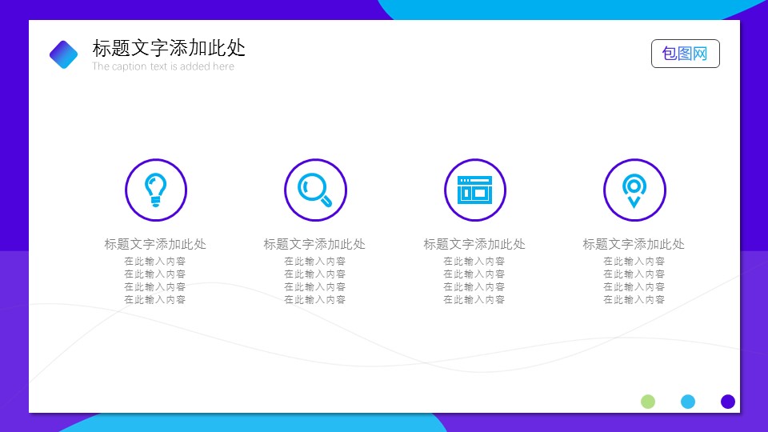Select first body line under browser heading
Viewport: 768px width, 432px height.
coord(474,262)
